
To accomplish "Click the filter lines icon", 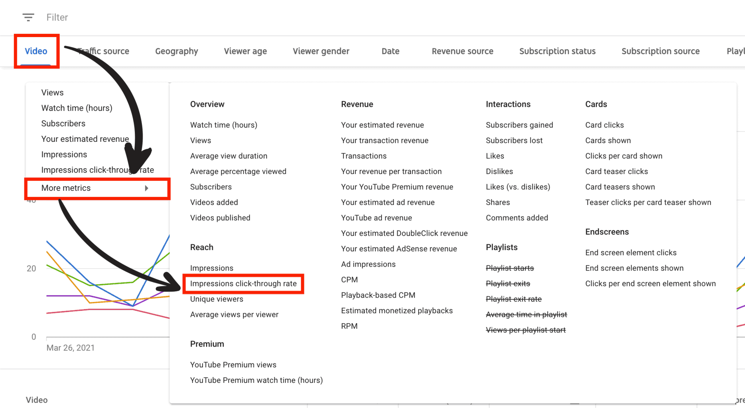I will [28, 17].
